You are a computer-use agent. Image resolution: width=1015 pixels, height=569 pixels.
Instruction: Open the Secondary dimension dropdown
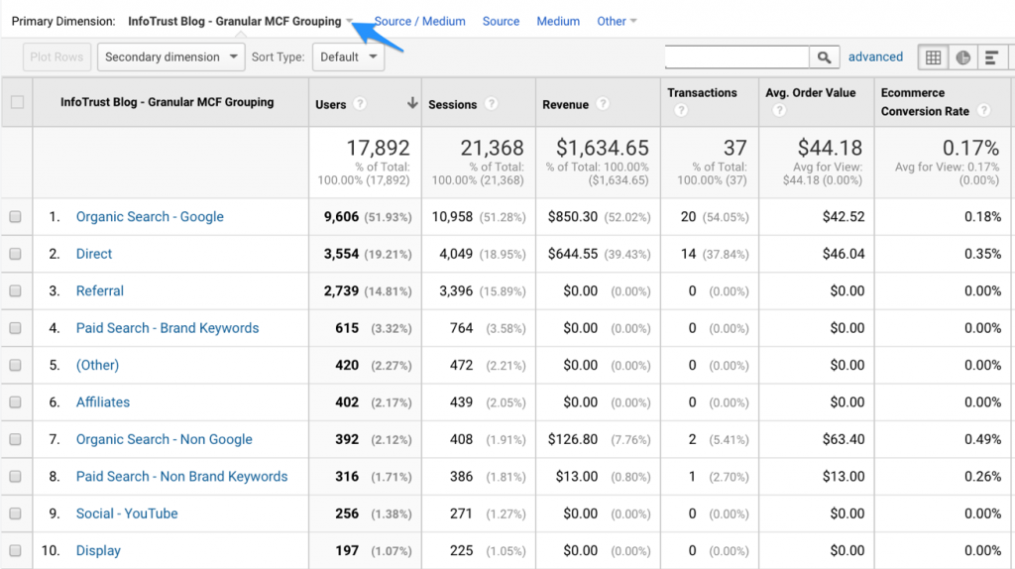[x=170, y=57]
